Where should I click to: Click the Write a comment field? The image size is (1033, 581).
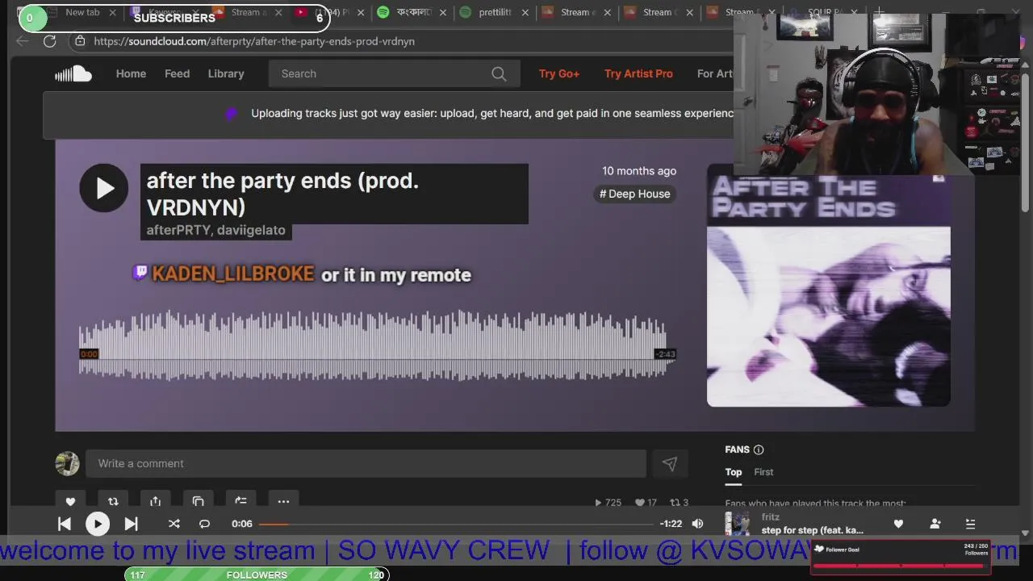(x=366, y=463)
